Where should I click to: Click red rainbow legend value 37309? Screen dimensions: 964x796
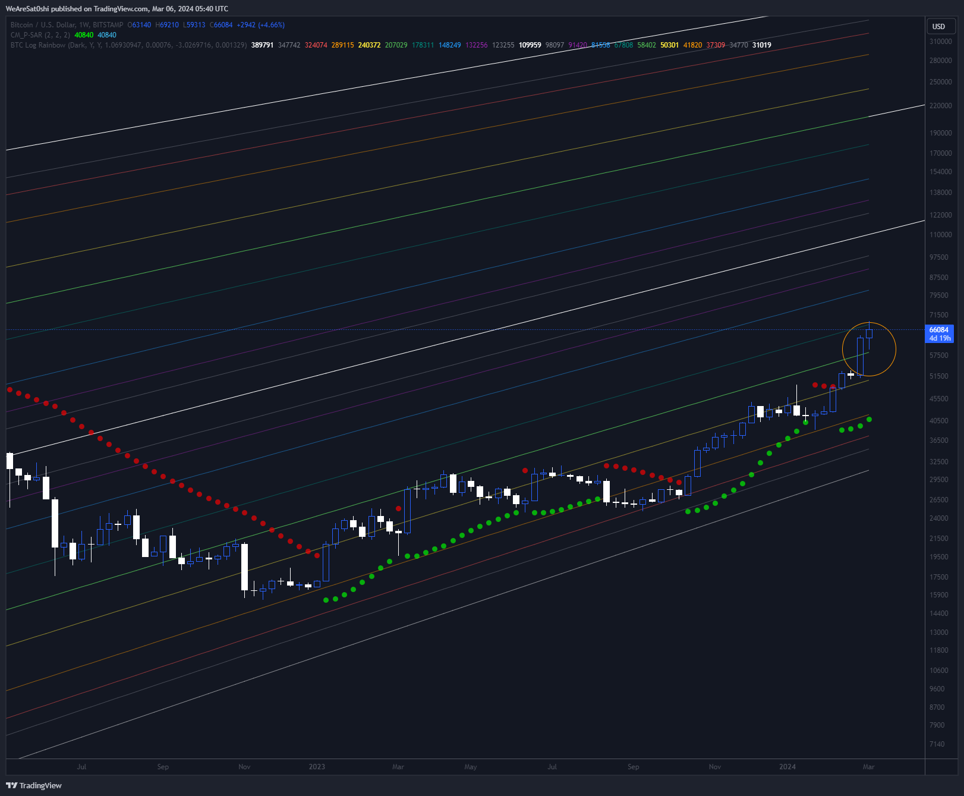coord(716,45)
